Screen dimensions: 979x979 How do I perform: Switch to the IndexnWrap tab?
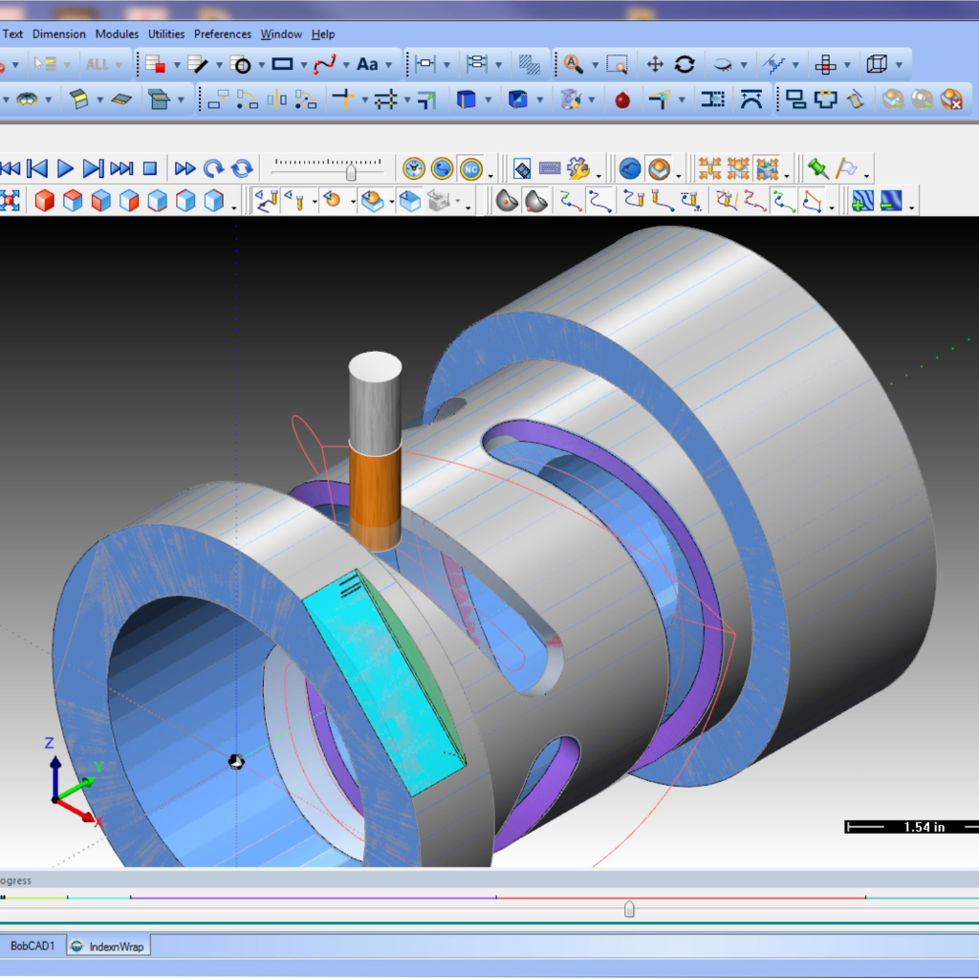(108, 946)
